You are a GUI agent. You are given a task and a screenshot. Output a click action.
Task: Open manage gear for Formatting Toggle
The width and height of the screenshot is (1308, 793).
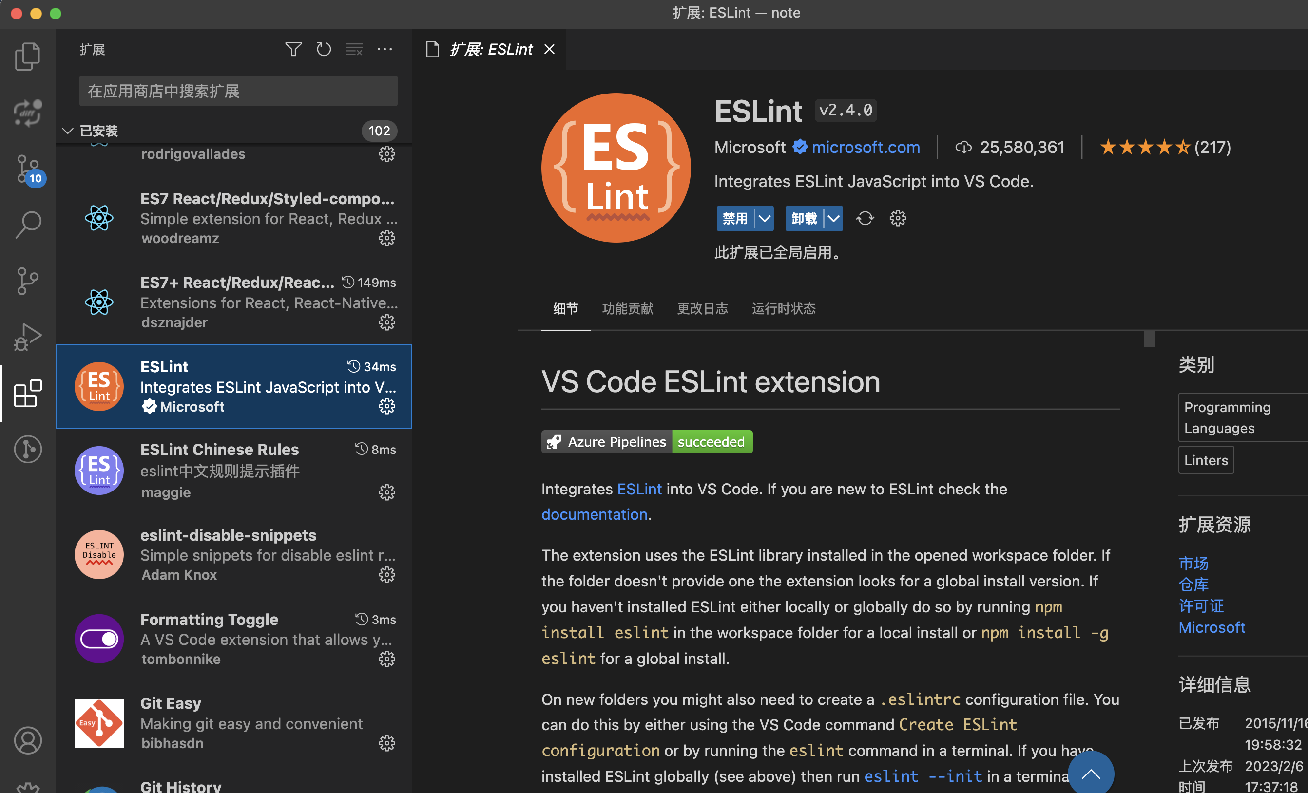click(387, 659)
